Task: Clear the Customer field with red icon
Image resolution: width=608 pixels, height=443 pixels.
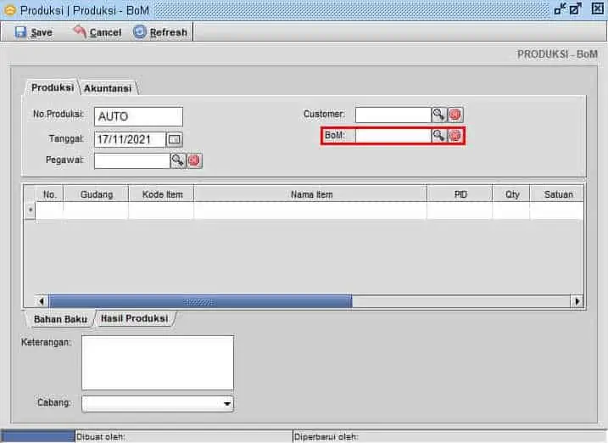Action: pos(455,115)
